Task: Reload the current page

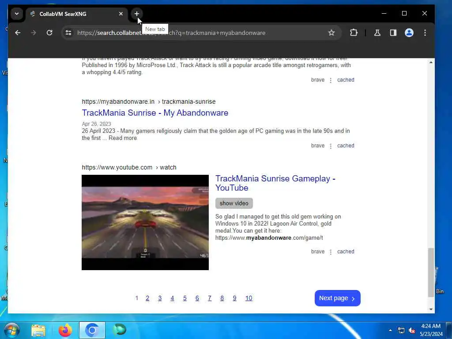Action: tap(49, 33)
